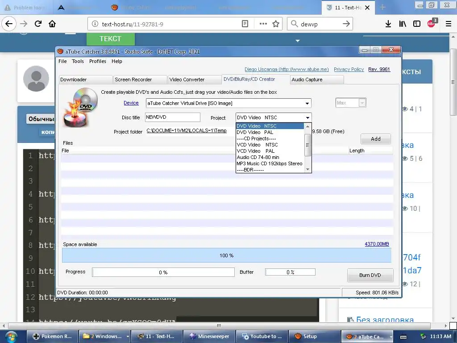
Task: Switch to the Audio Capture tab
Action: 317,79
